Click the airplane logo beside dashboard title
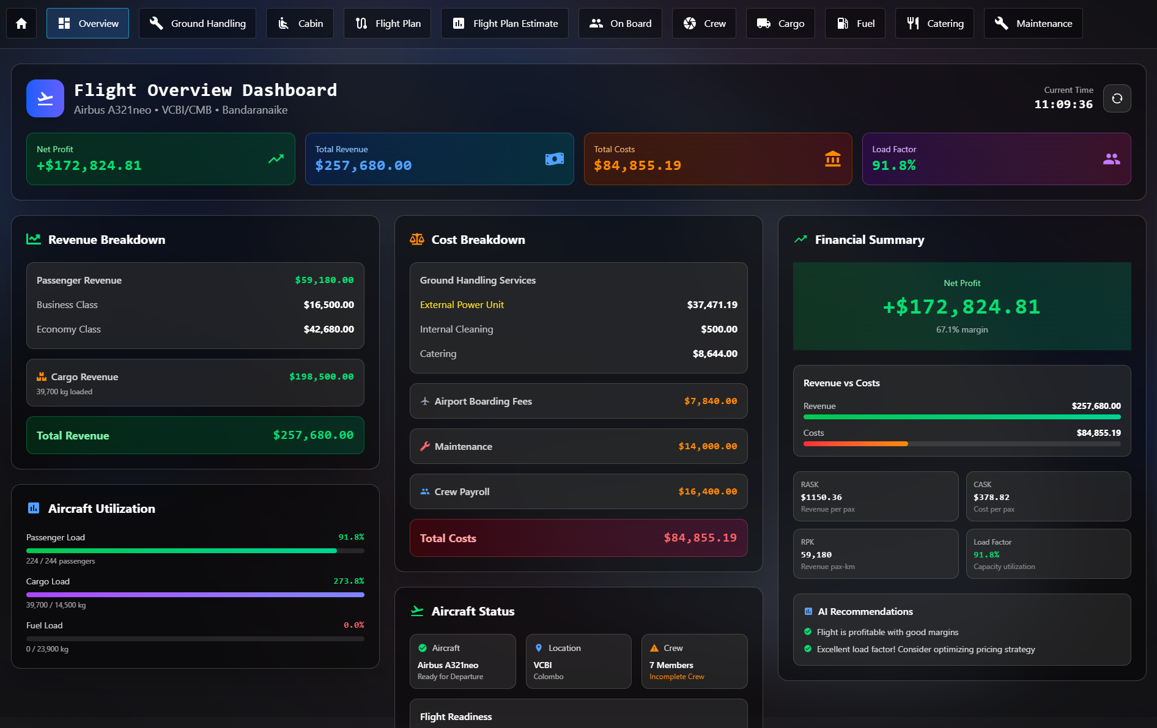The height and width of the screenshot is (728, 1157). (45, 98)
